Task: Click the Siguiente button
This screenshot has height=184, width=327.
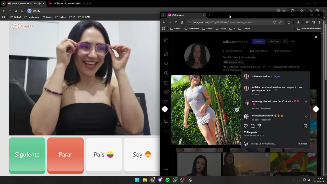Action: [x=27, y=155]
